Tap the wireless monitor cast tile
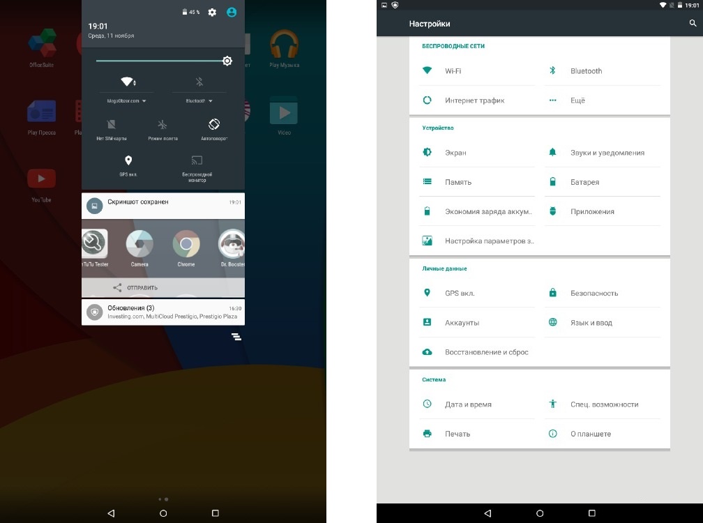Image resolution: width=703 pixels, height=523 pixels. (x=197, y=168)
